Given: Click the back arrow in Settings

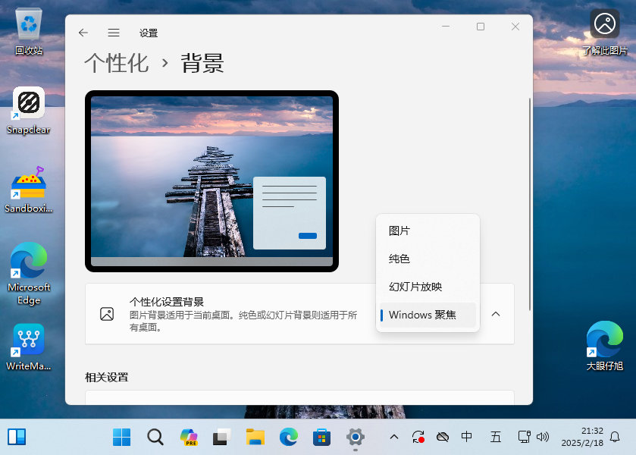Looking at the screenshot, I should [83, 33].
